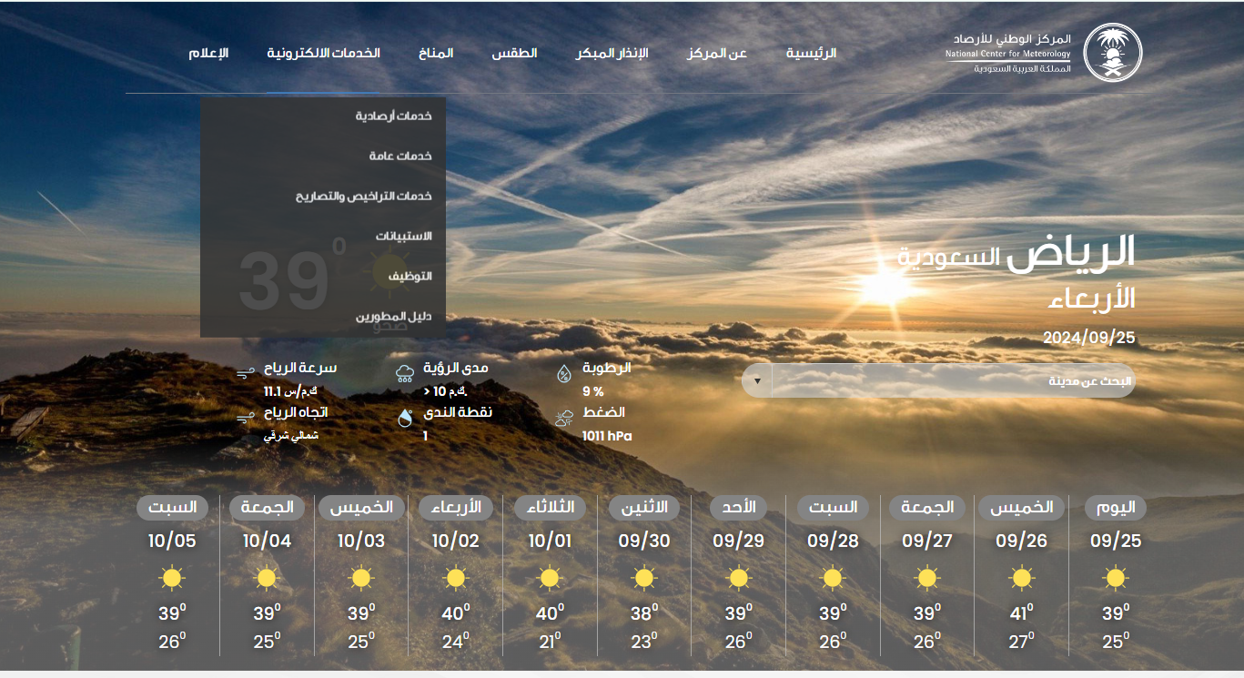
Task: Click the اليوم forecast day button
Action: (x=1116, y=507)
